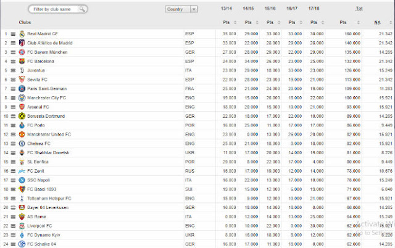Expand FC Barcelona row details icon
395x248 pixels.
point(13,62)
